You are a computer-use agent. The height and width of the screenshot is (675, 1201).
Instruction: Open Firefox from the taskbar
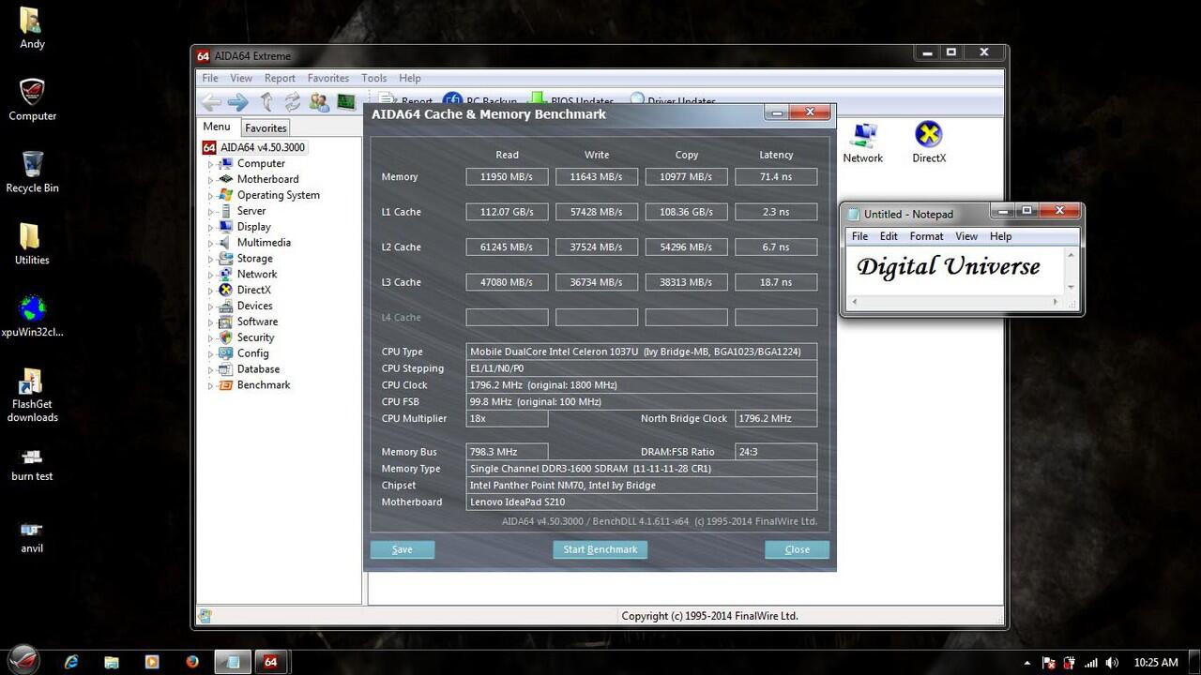(192, 662)
